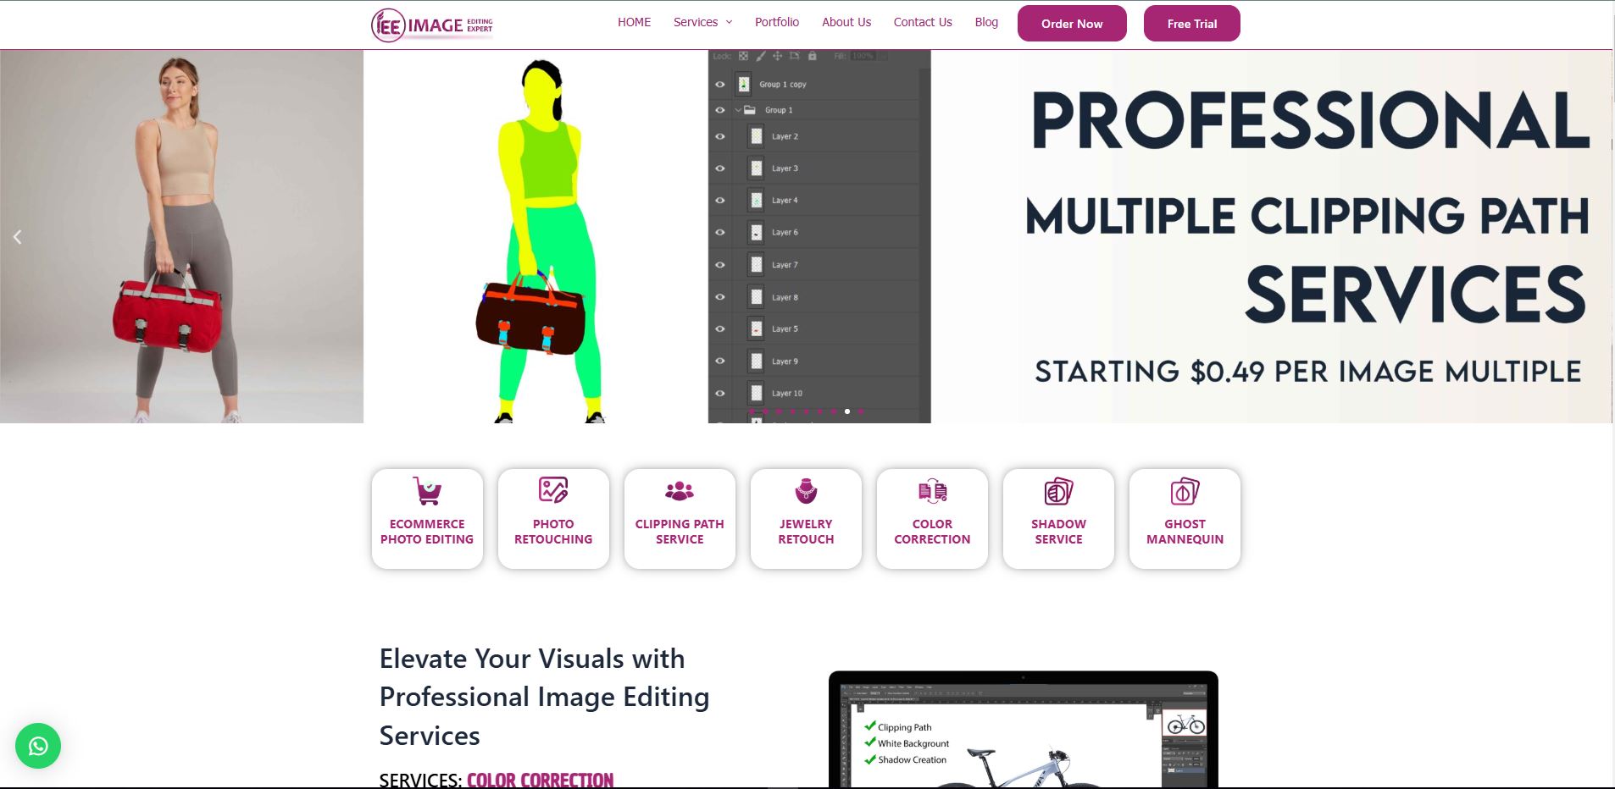Click the Image Editing Expert logo

click(432, 25)
